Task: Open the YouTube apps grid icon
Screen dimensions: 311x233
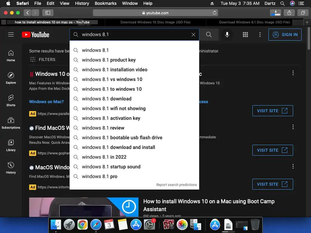Action: (245, 35)
